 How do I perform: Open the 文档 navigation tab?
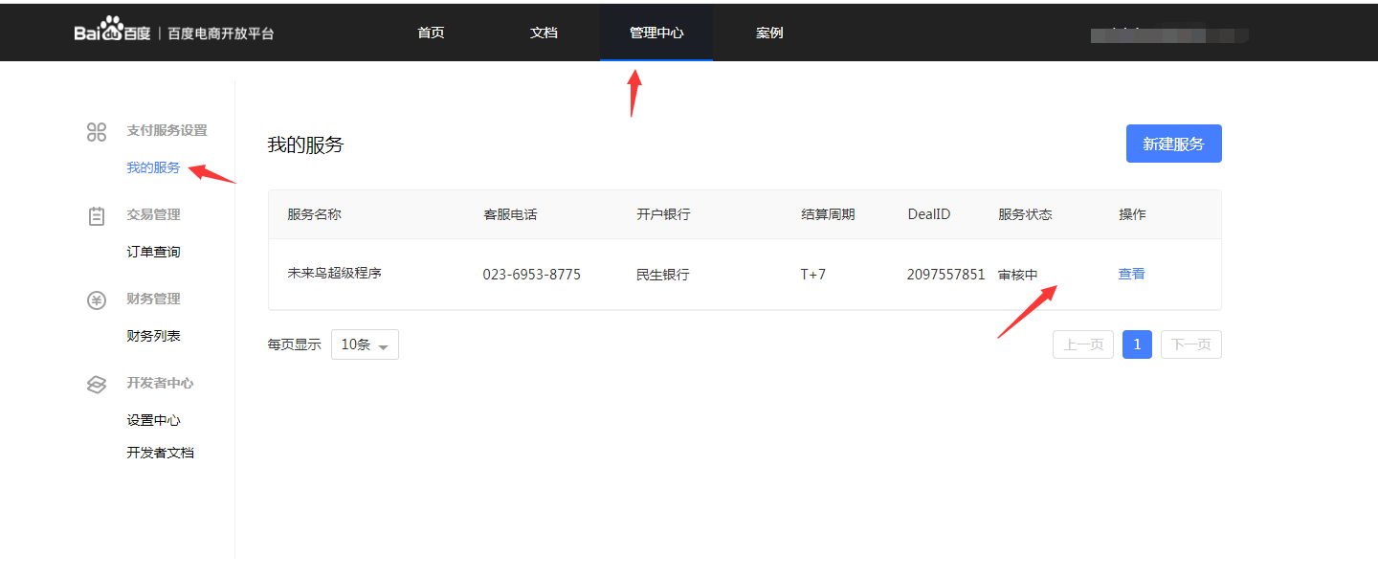tap(544, 33)
